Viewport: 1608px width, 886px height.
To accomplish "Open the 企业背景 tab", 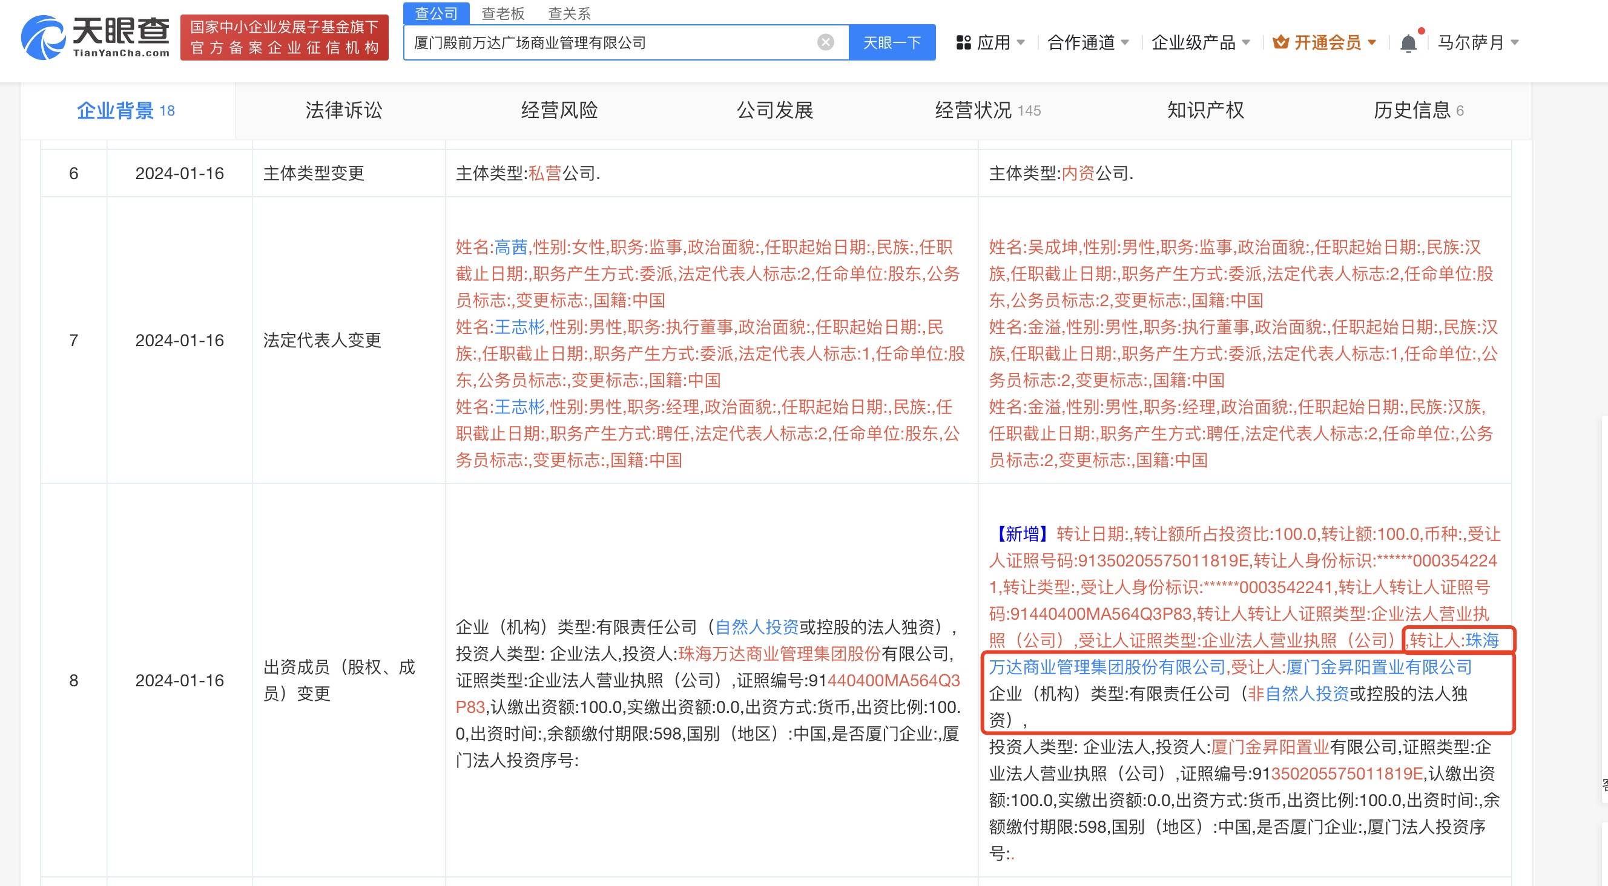I will coord(126,110).
